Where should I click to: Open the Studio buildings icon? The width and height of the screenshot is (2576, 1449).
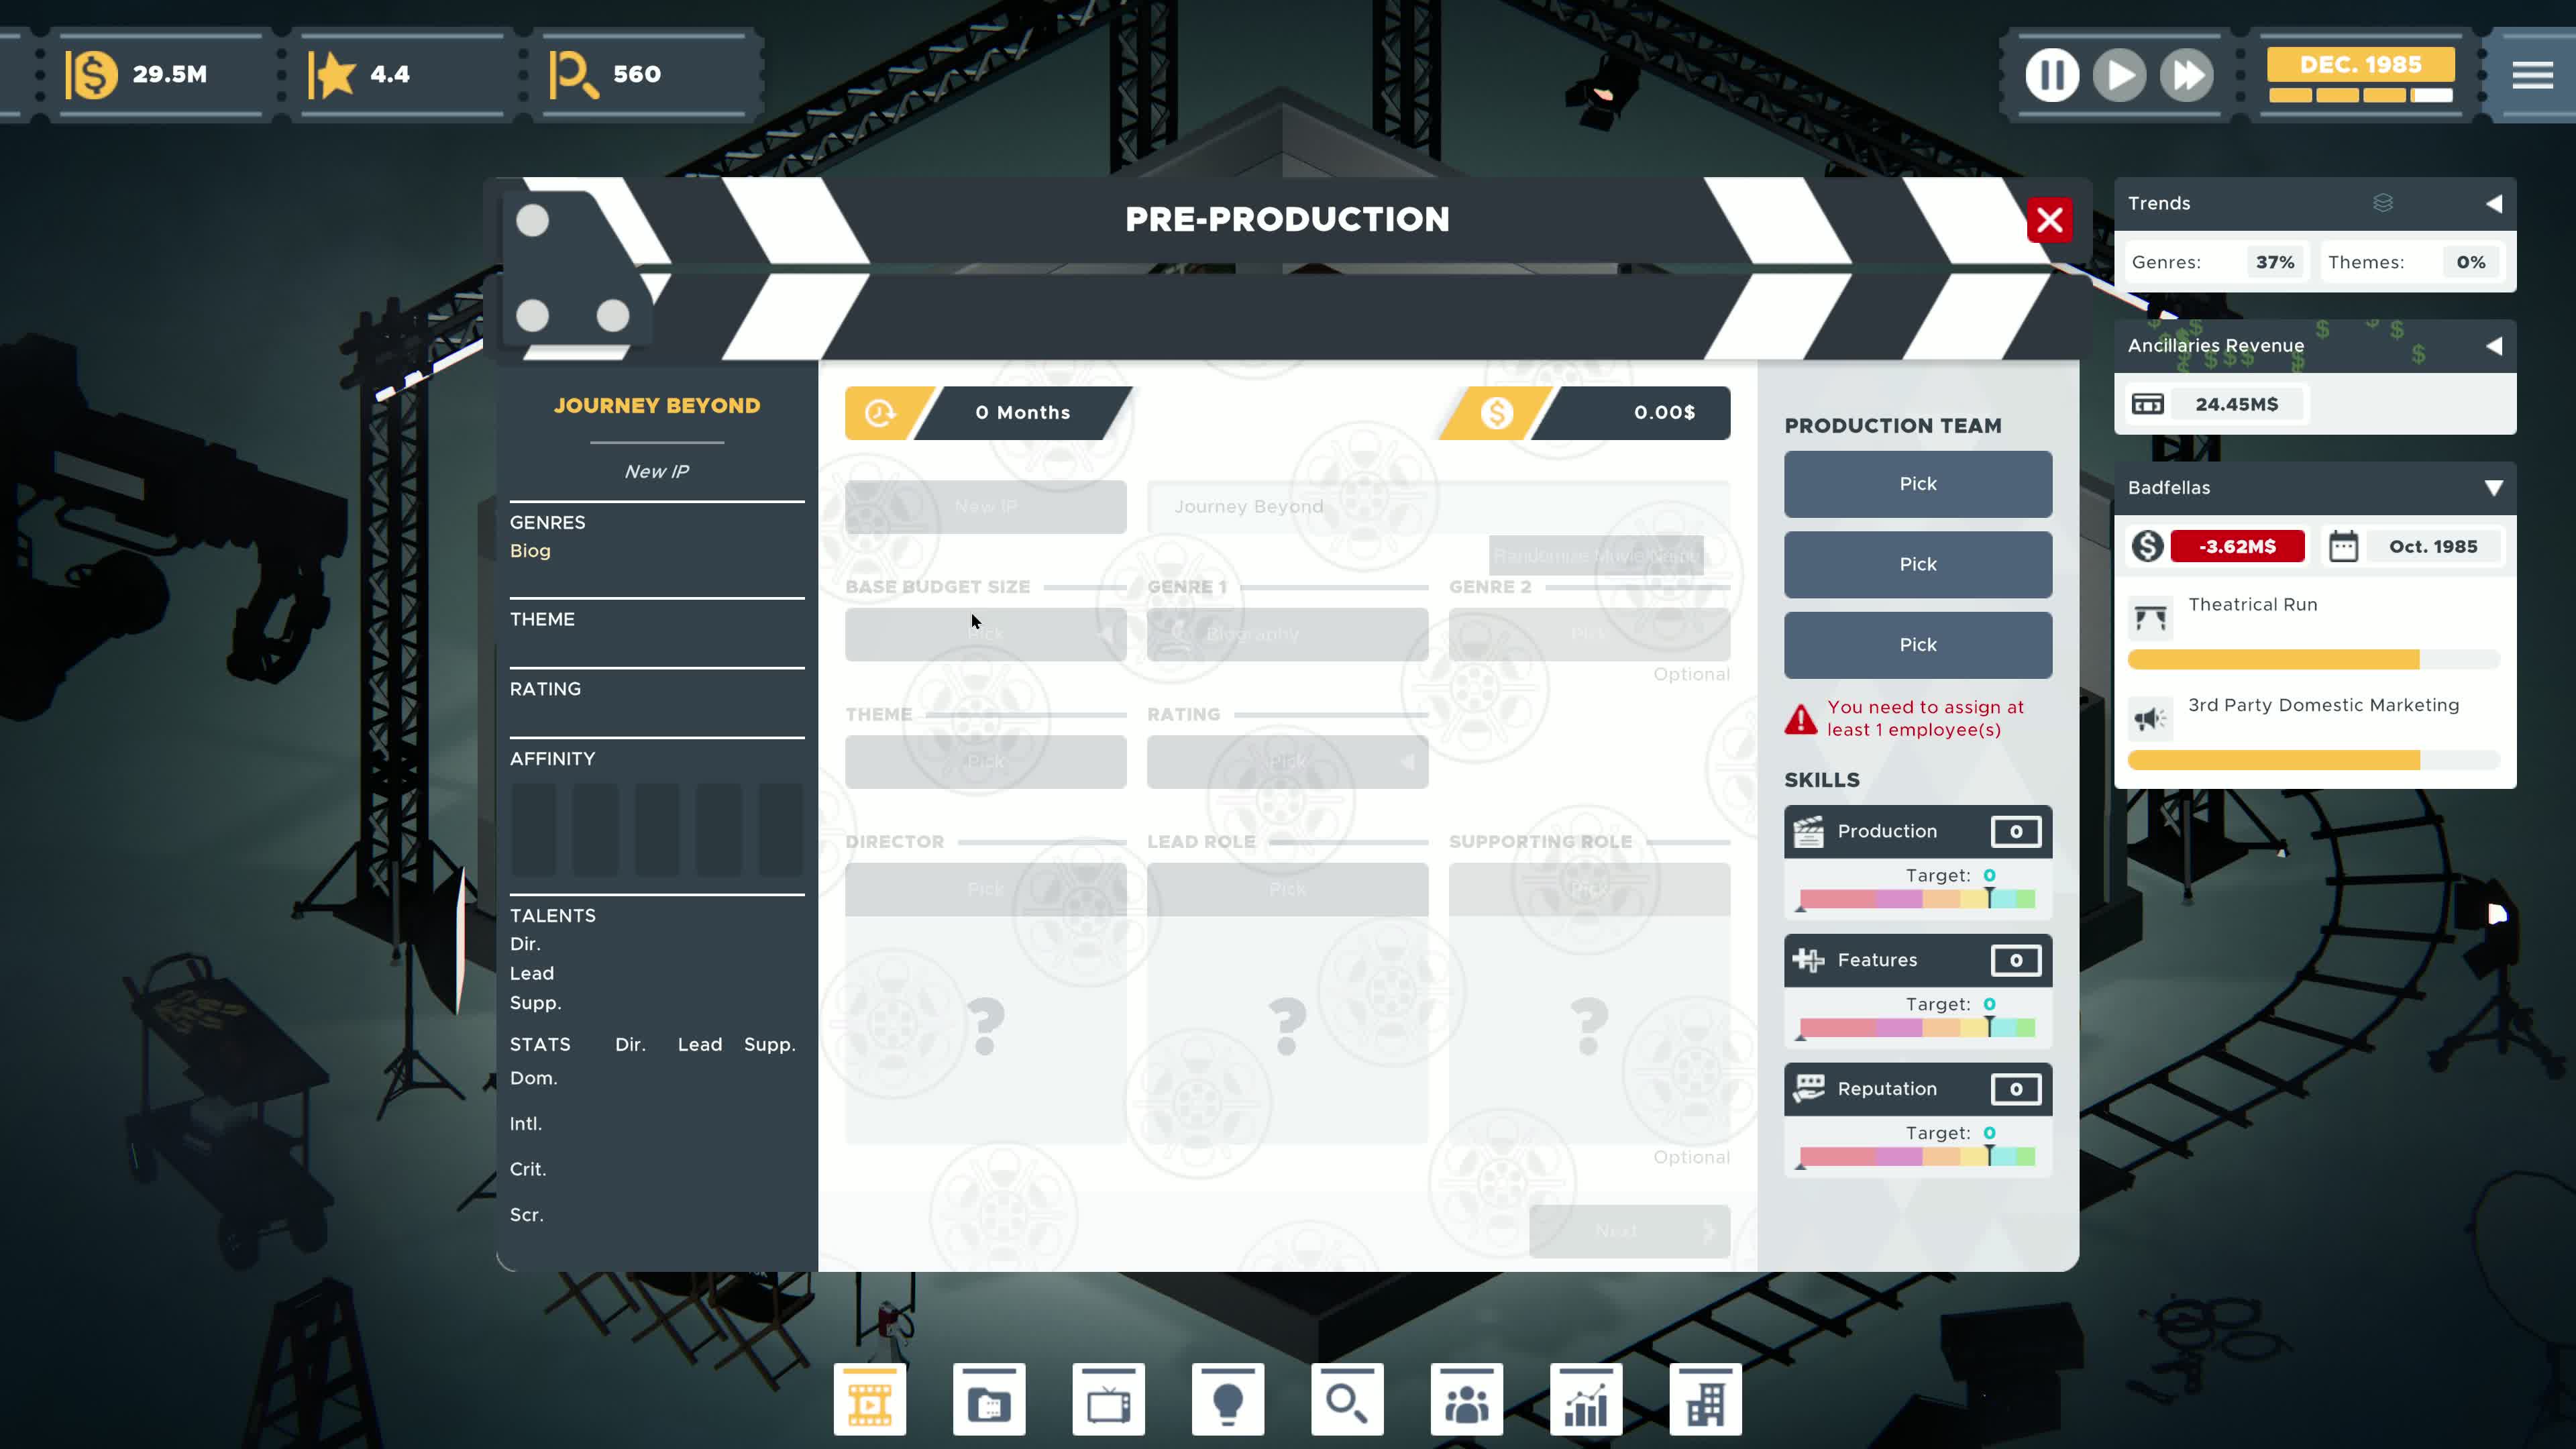(x=1706, y=1399)
